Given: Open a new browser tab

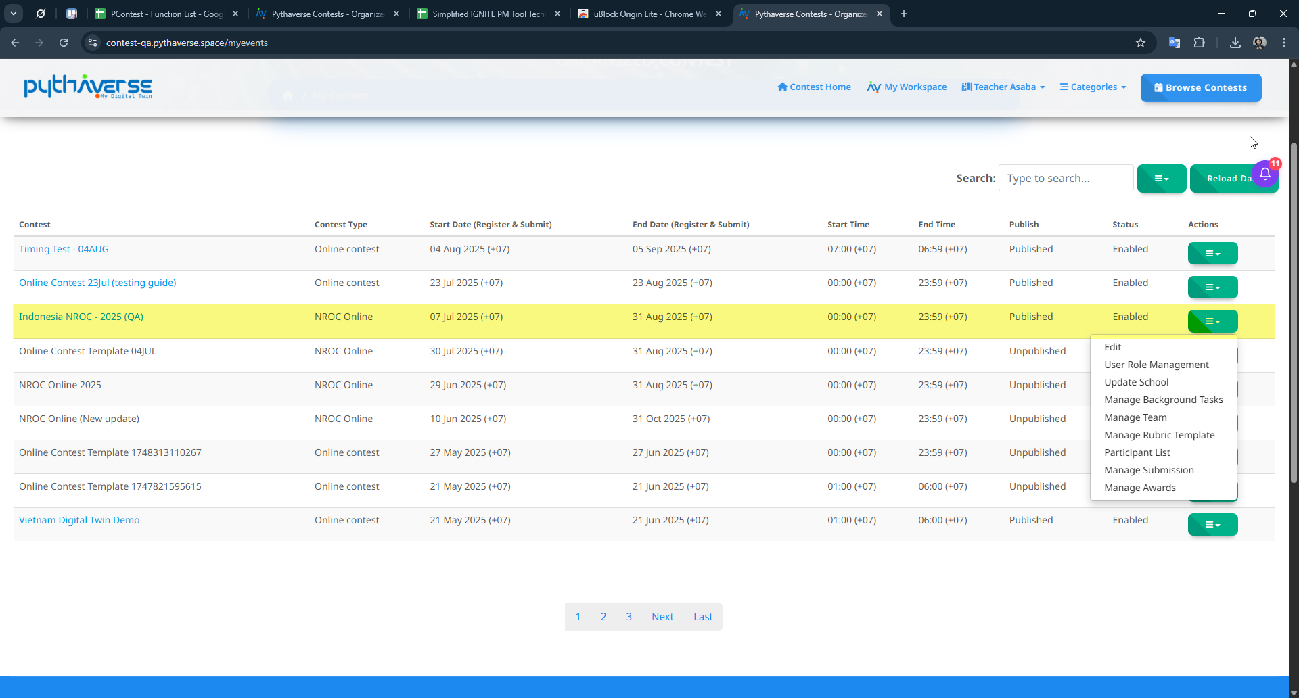Looking at the screenshot, I should click(x=904, y=14).
